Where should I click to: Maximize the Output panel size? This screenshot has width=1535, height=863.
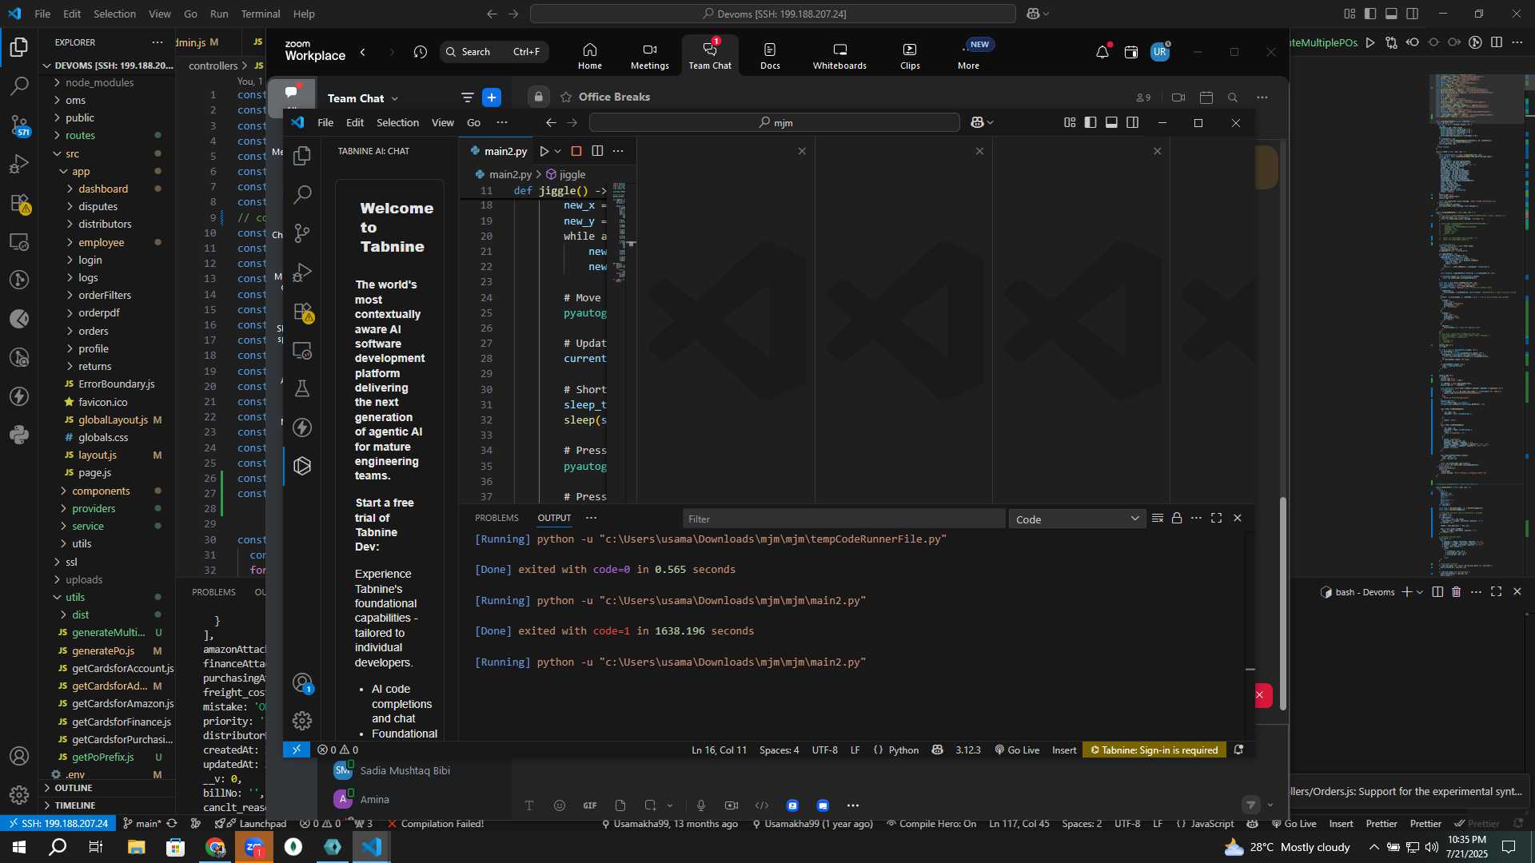pos(1217,518)
